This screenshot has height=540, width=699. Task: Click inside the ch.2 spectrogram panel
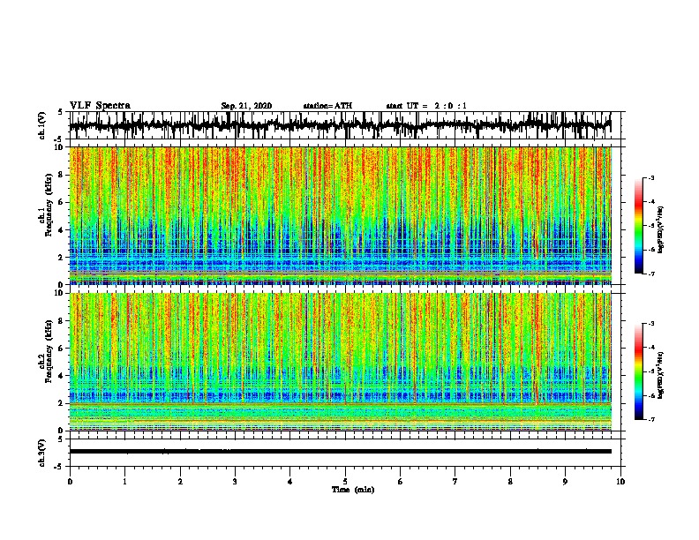click(x=340, y=362)
